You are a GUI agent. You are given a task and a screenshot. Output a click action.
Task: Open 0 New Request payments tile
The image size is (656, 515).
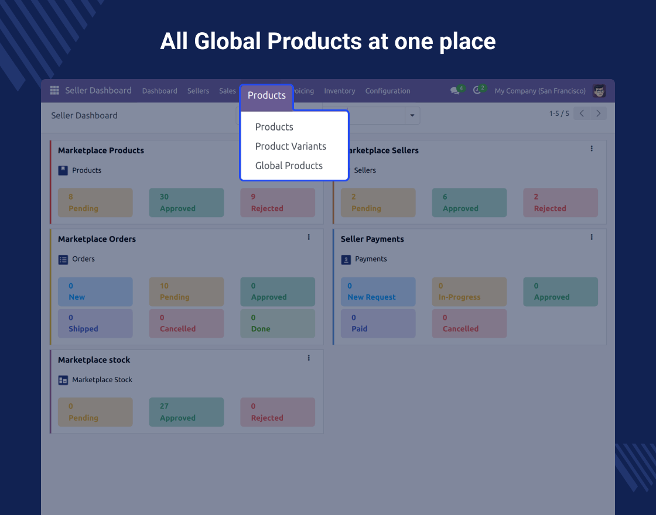point(378,291)
